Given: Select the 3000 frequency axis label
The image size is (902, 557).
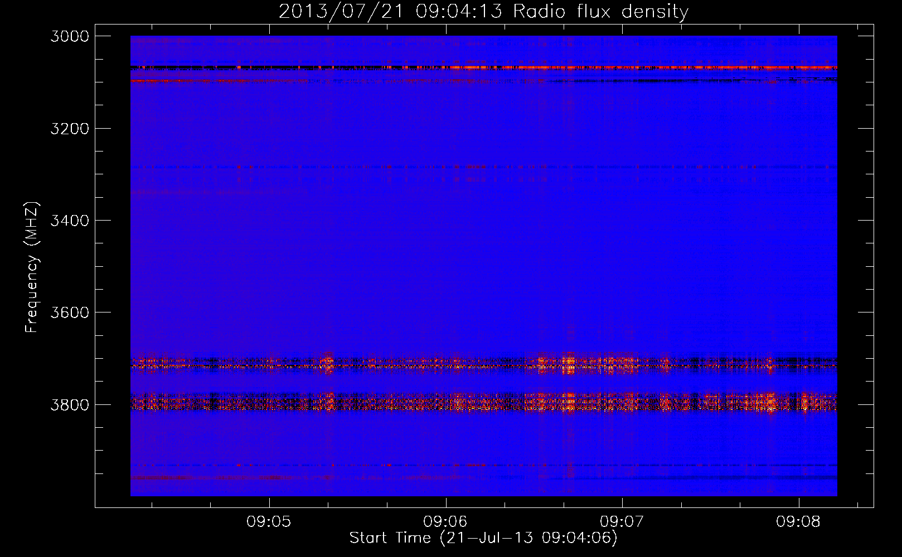Looking at the screenshot, I should [70, 36].
